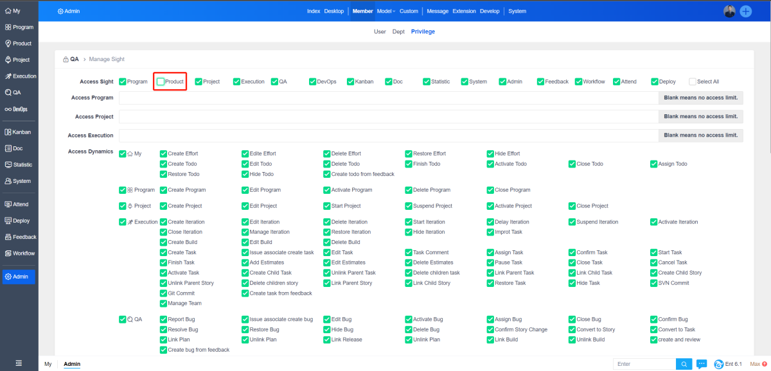Click the blue plus button top right

746,11
